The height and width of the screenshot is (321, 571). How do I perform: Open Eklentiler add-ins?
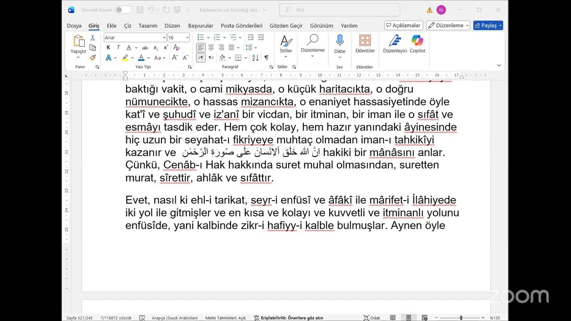[x=365, y=45]
